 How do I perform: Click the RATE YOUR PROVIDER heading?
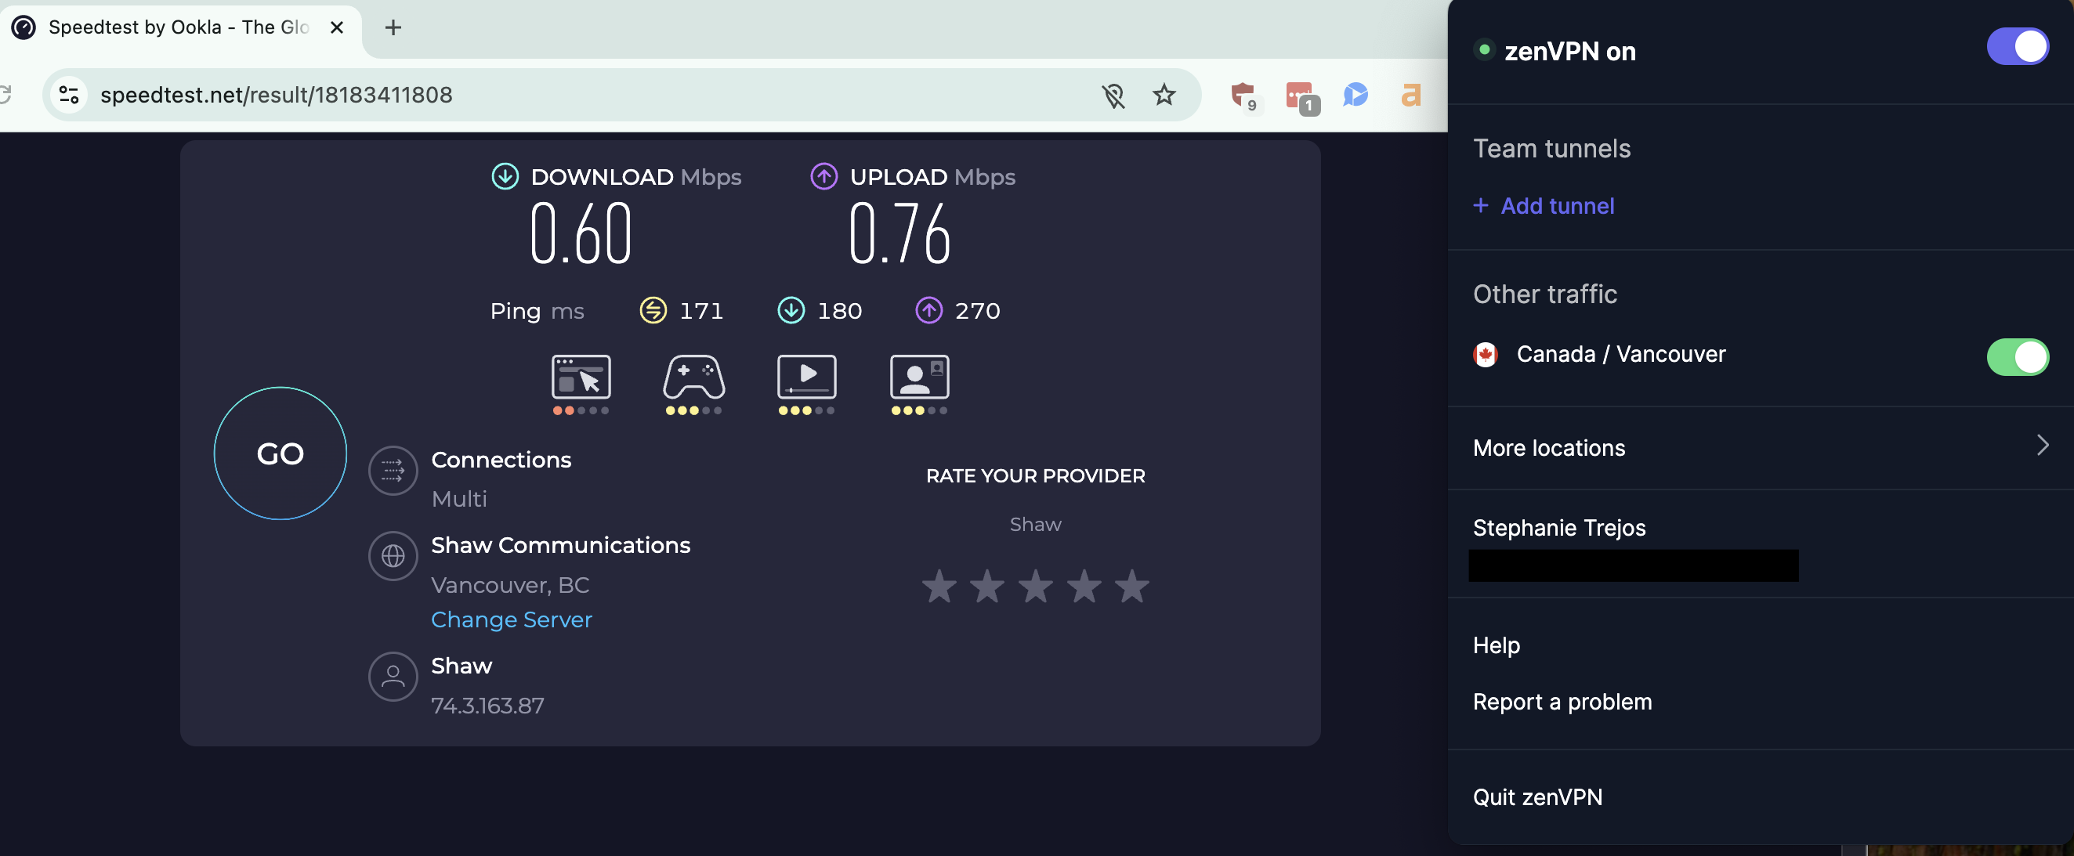point(1035,475)
